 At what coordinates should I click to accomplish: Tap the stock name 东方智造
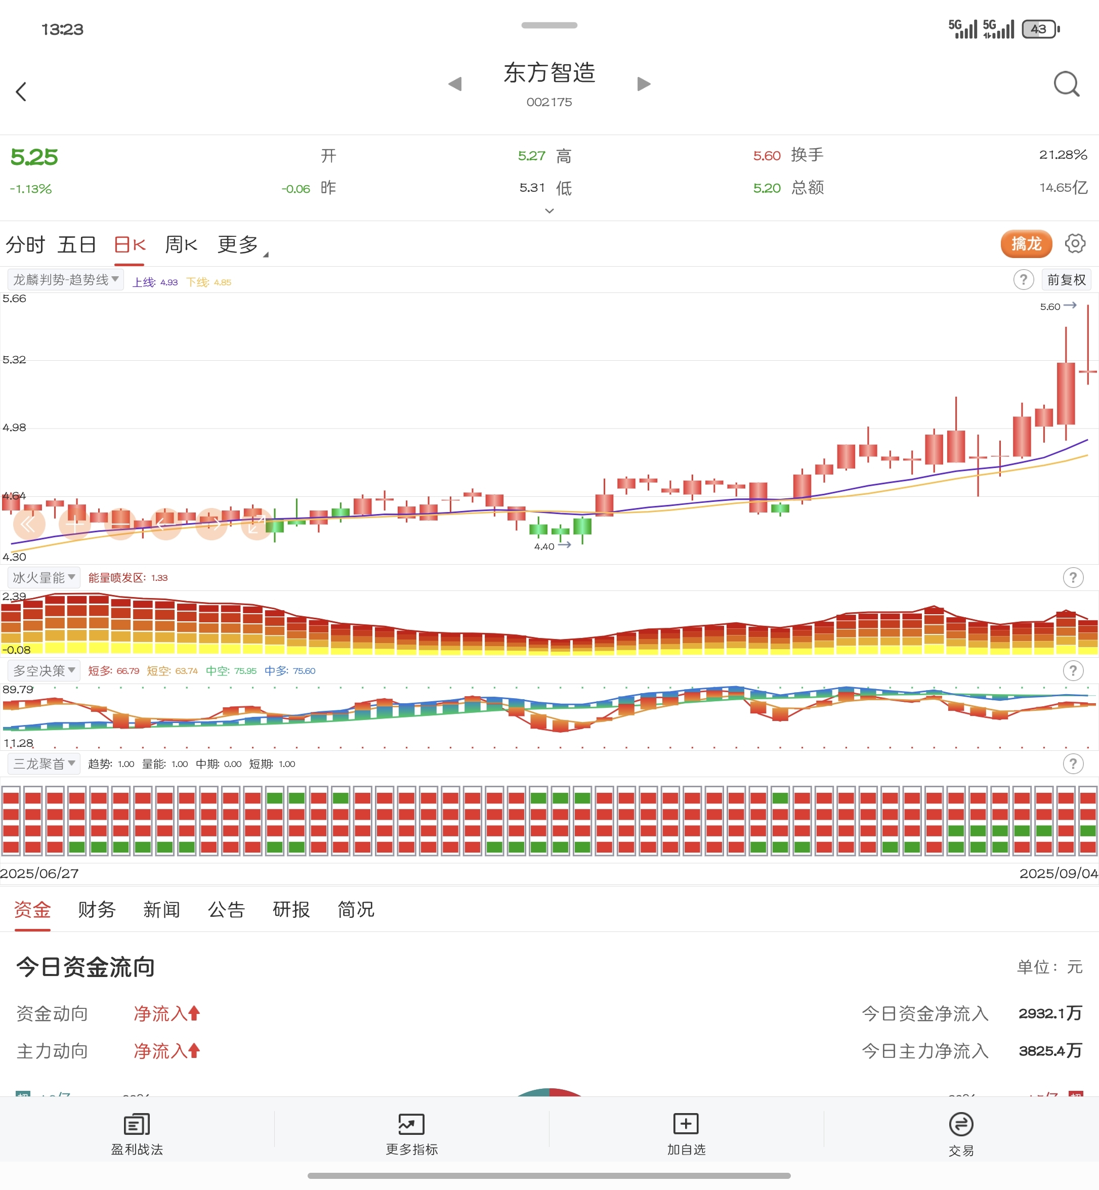(549, 72)
